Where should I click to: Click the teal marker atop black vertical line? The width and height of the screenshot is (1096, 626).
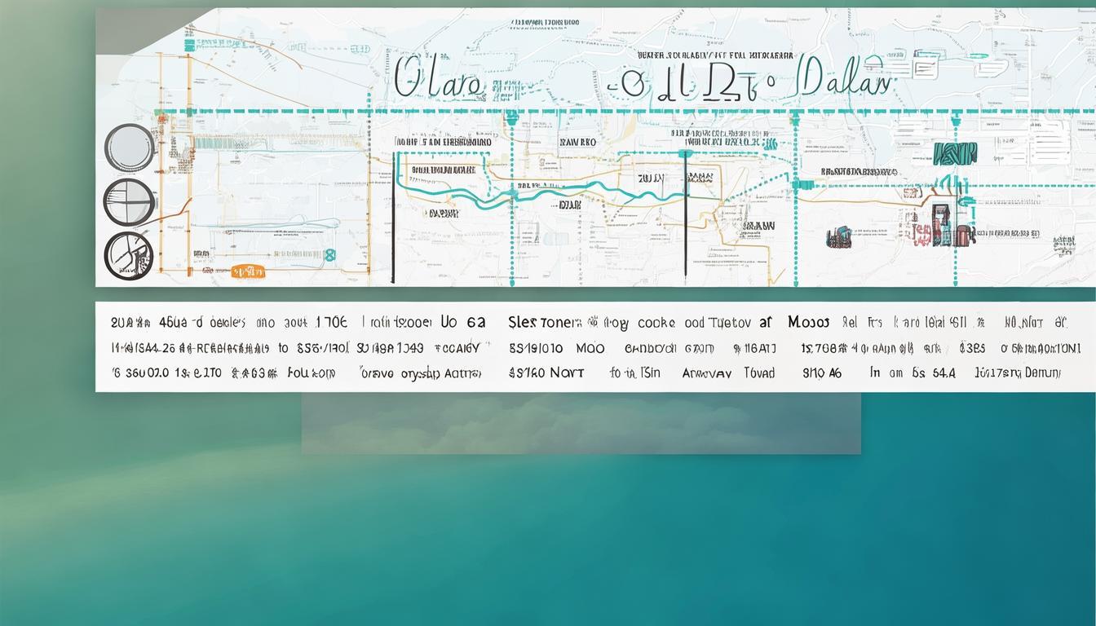coord(685,153)
